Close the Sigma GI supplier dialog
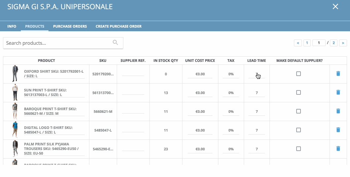Image resolution: width=350 pixels, height=177 pixels. tap(335, 7)
